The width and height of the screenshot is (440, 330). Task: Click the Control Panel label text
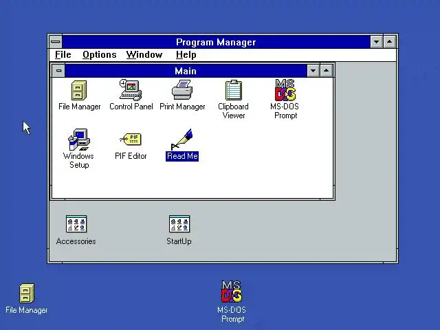point(131,107)
